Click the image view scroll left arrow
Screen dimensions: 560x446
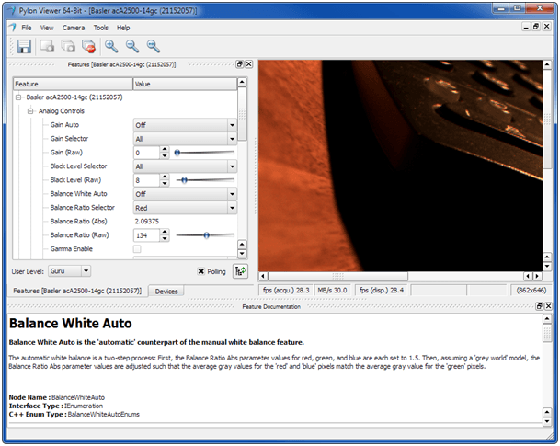[263, 276]
